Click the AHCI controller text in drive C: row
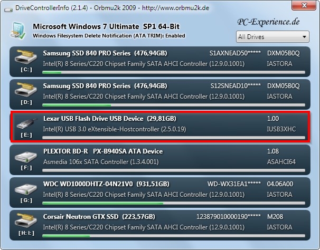Image resolution: width=320 pixels, height=250 pixels. coord(144,64)
